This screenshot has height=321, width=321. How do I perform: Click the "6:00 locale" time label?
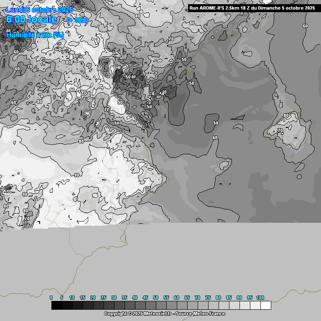pos(32,20)
